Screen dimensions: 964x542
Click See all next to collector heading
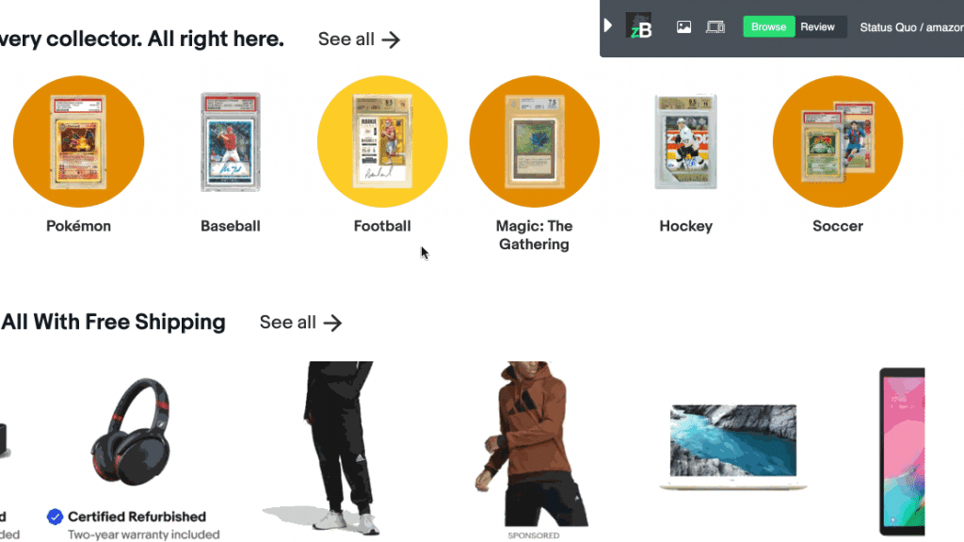point(359,39)
